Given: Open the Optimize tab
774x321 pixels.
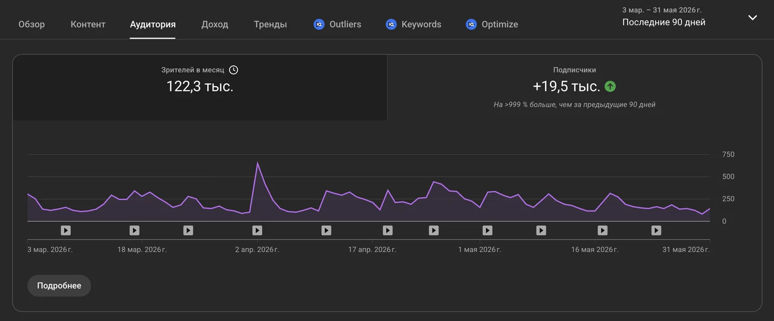Looking at the screenshot, I should [492, 24].
